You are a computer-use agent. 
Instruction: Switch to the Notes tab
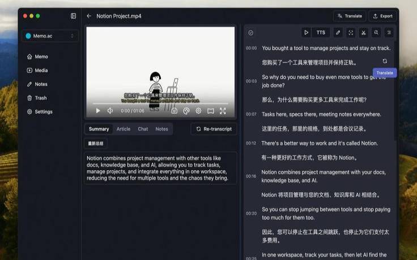[x=161, y=129]
